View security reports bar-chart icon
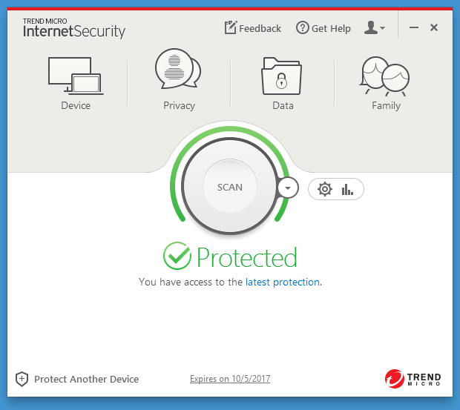The width and height of the screenshot is (460, 410). pos(347,189)
